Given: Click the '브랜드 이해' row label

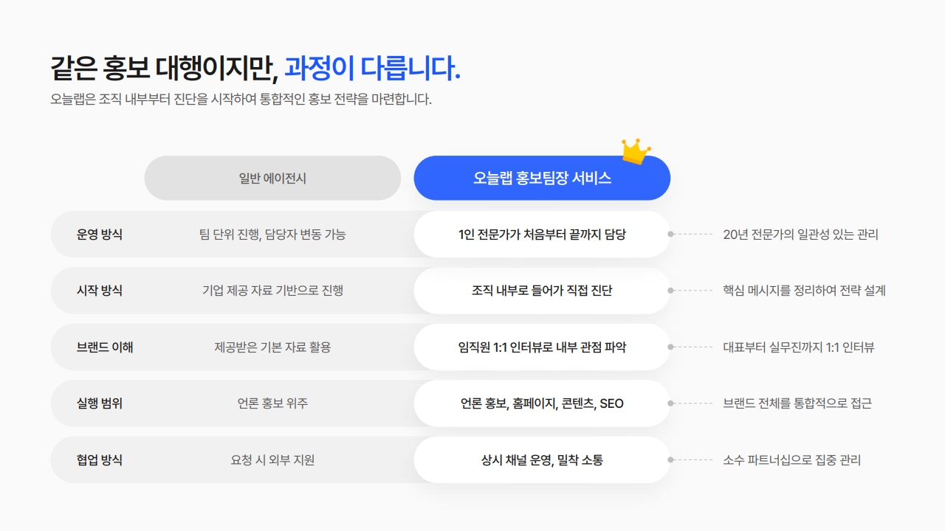Looking at the screenshot, I should [105, 347].
